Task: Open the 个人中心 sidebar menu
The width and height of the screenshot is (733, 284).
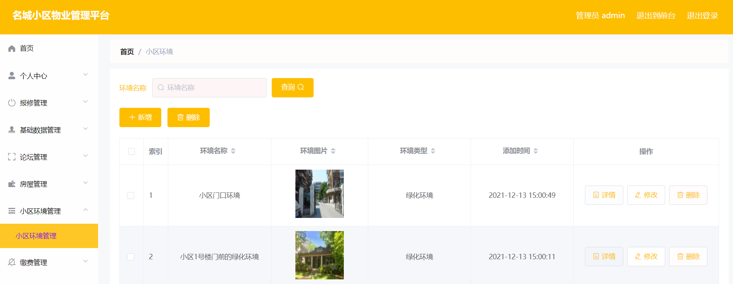Action: point(49,76)
